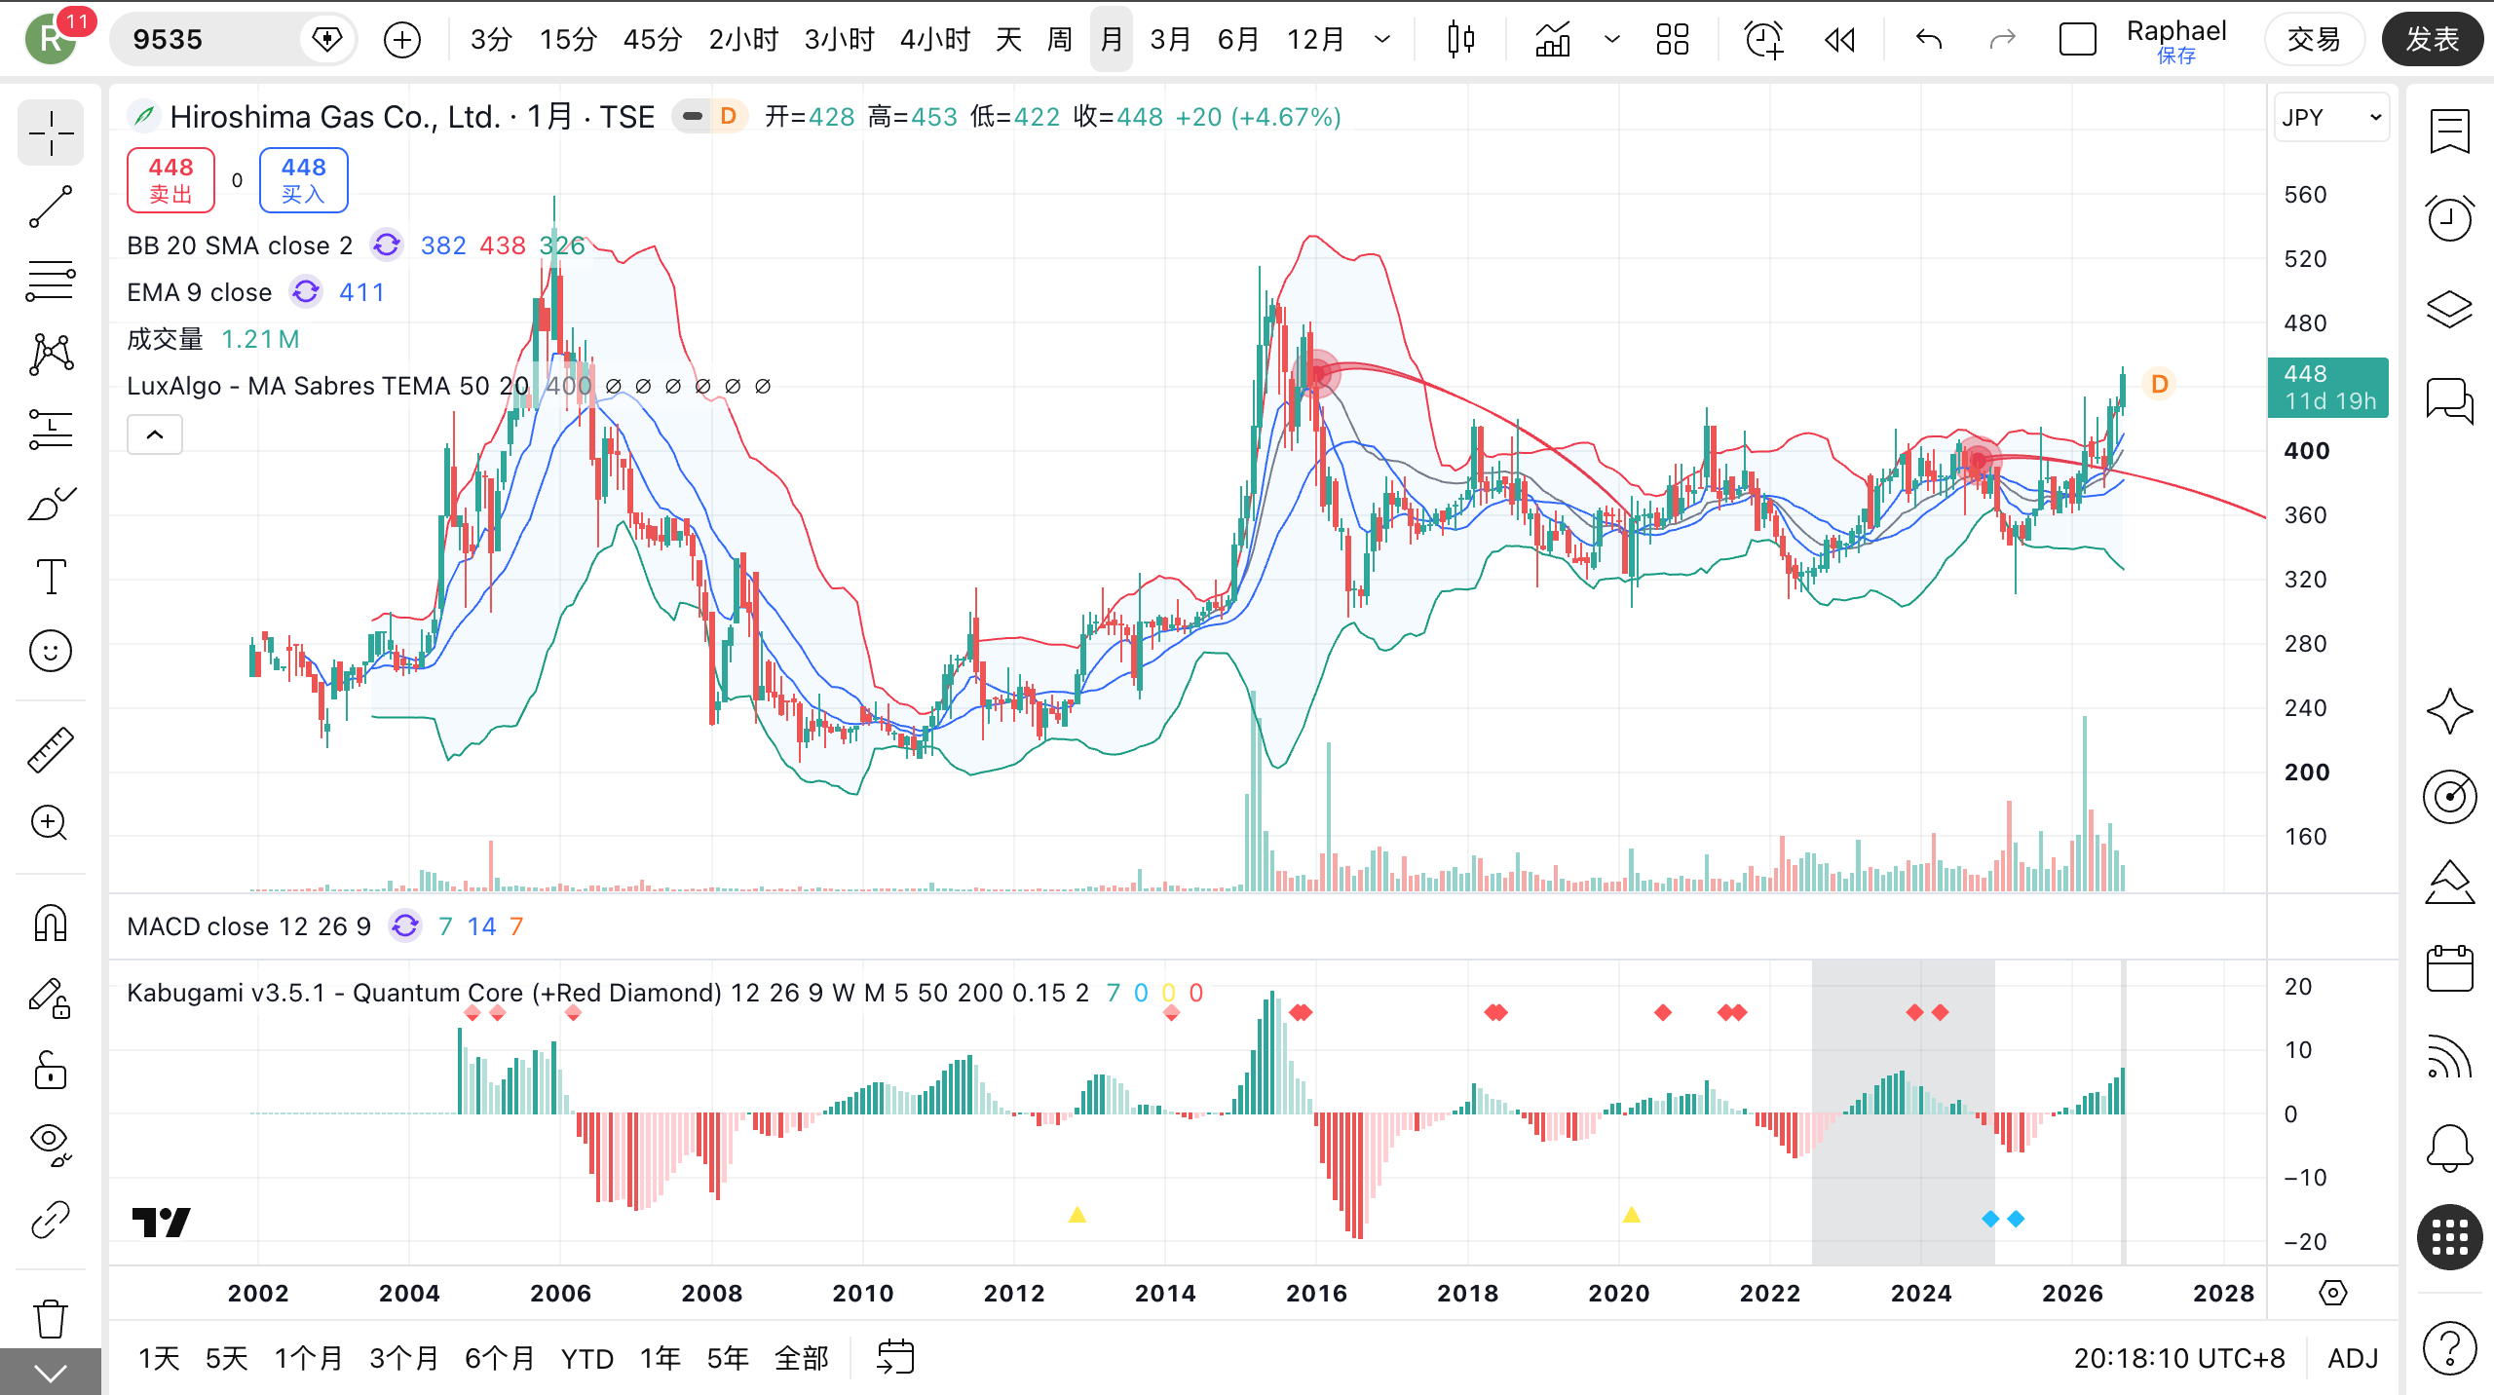Click the 交易 trade button

[2314, 40]
